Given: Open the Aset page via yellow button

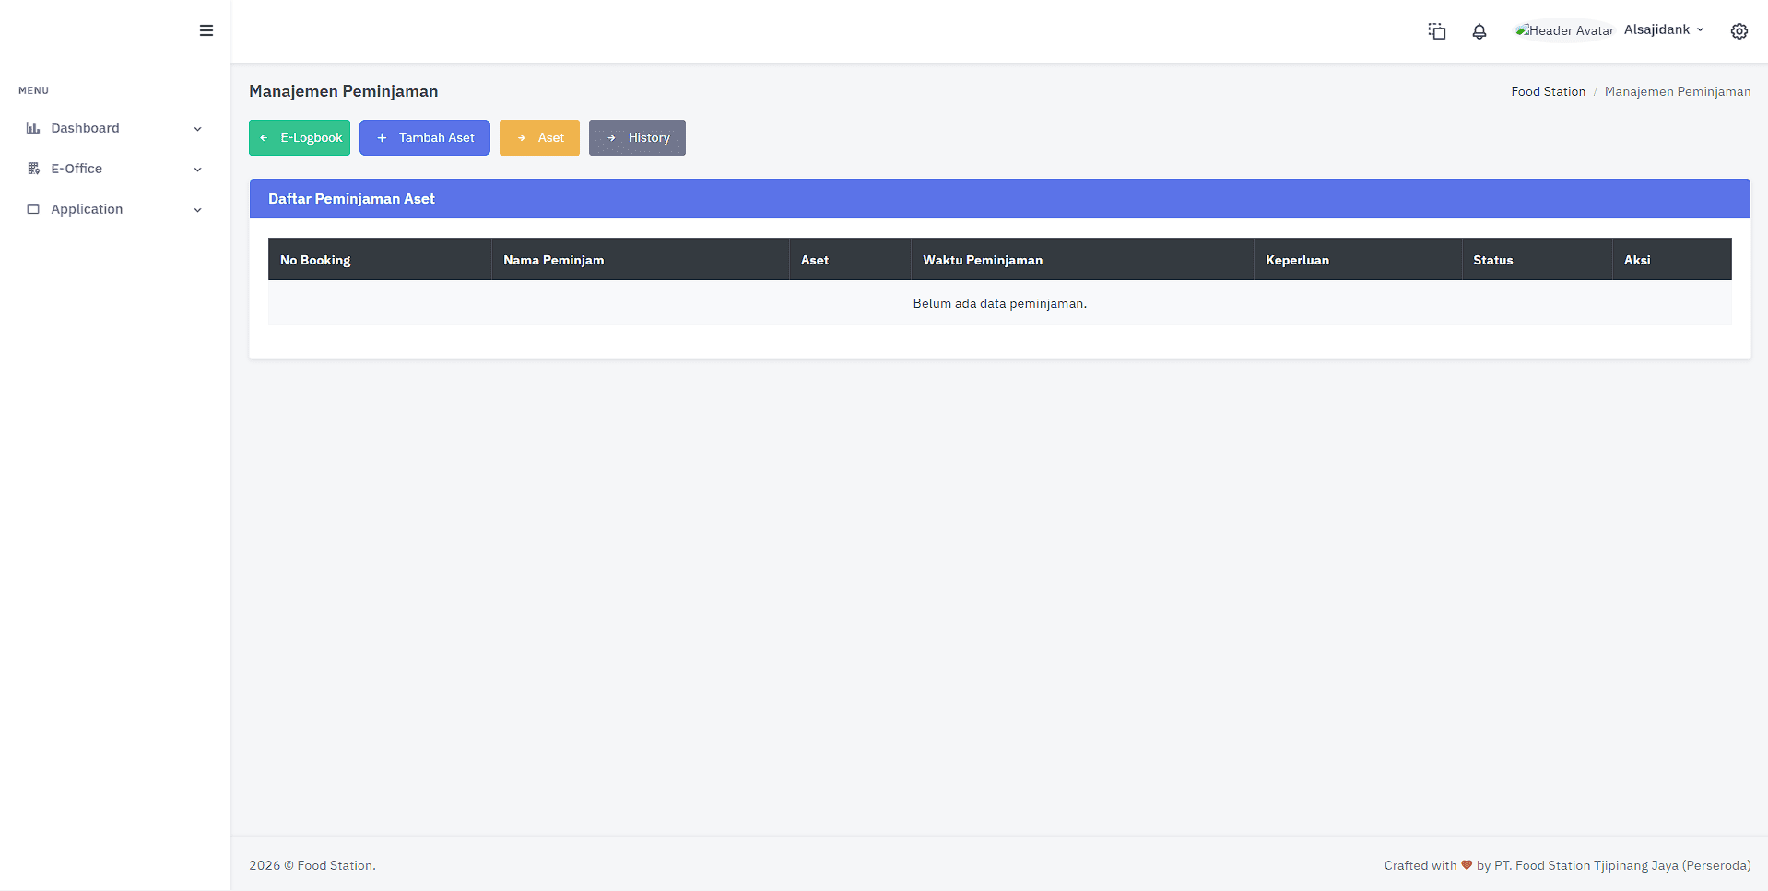Looking at the screenshot, I should pos(539,137).
